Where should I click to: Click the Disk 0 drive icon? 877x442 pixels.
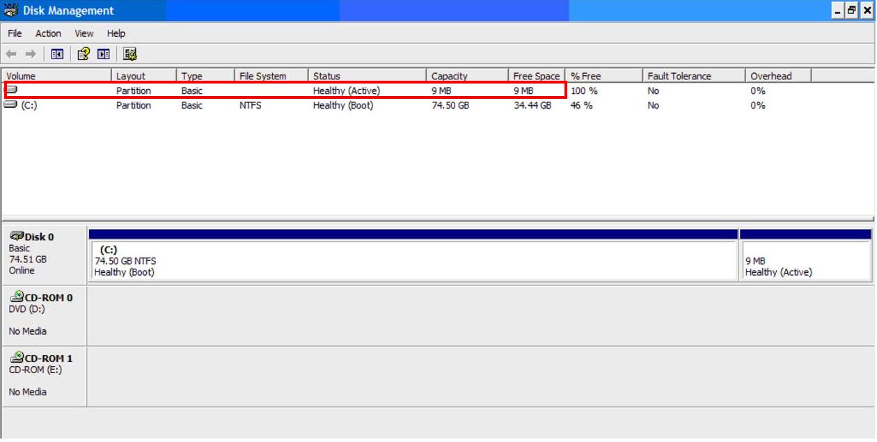point(17,237)
